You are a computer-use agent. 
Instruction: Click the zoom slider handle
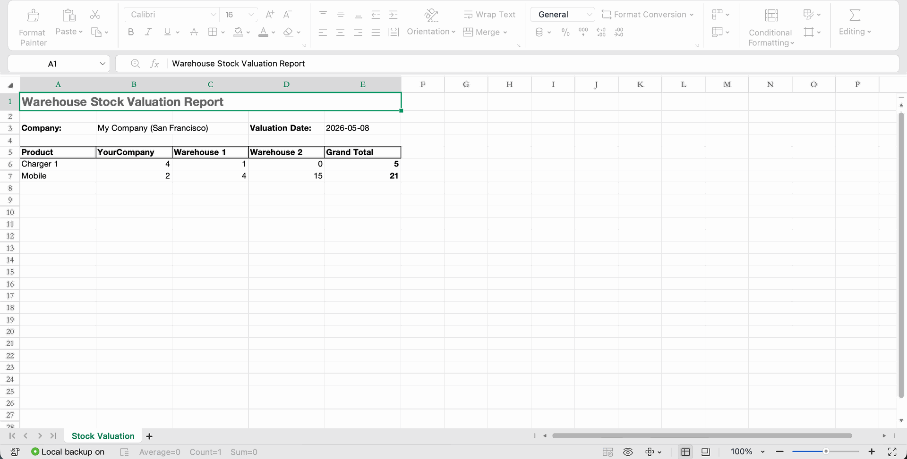(826, 451)
